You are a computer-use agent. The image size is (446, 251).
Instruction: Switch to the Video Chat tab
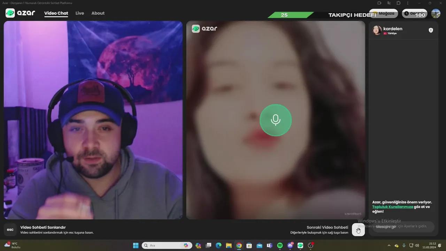tap(56, 13)
